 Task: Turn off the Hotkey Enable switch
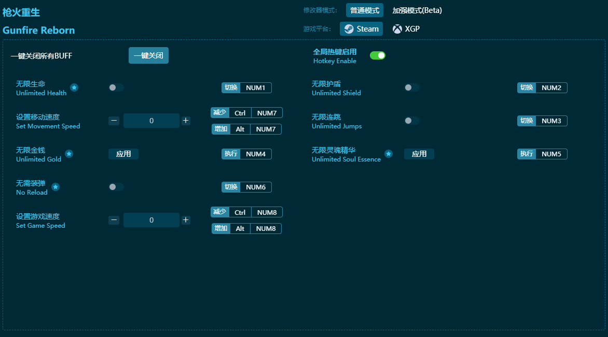point(378,55)
